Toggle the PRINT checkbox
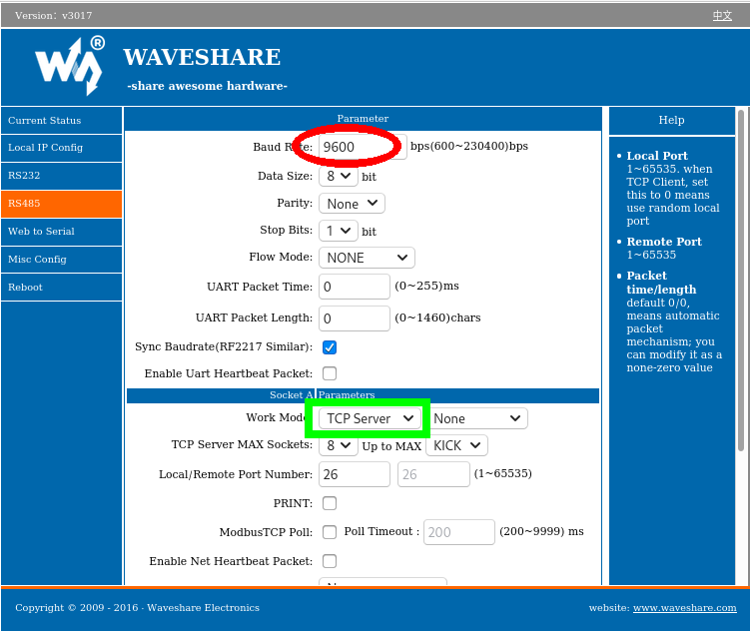This screenshot has height=632, width=750. point(330,503)
